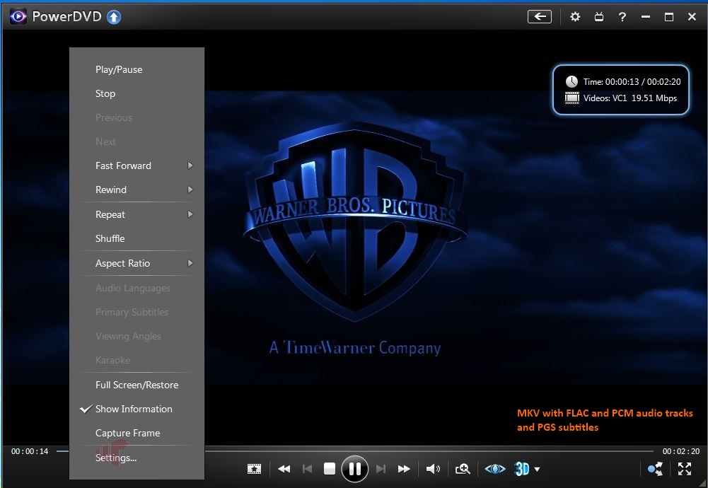Viewport: 708px width, 488px height.
Task: Open the settings gear icon
Action: pyautogui.click(x=575, y=17)
